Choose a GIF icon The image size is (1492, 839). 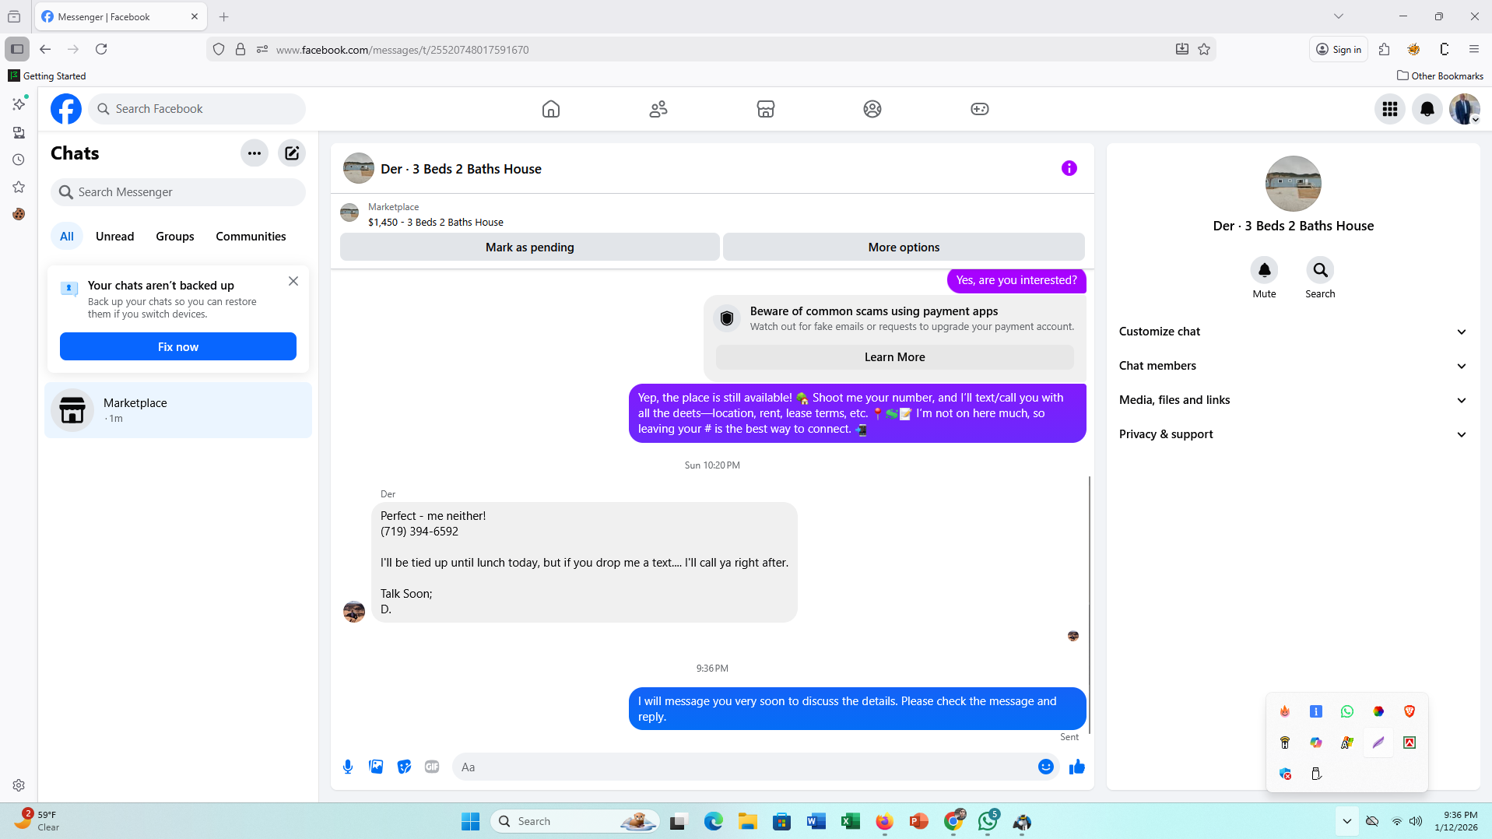click(432, 767)
